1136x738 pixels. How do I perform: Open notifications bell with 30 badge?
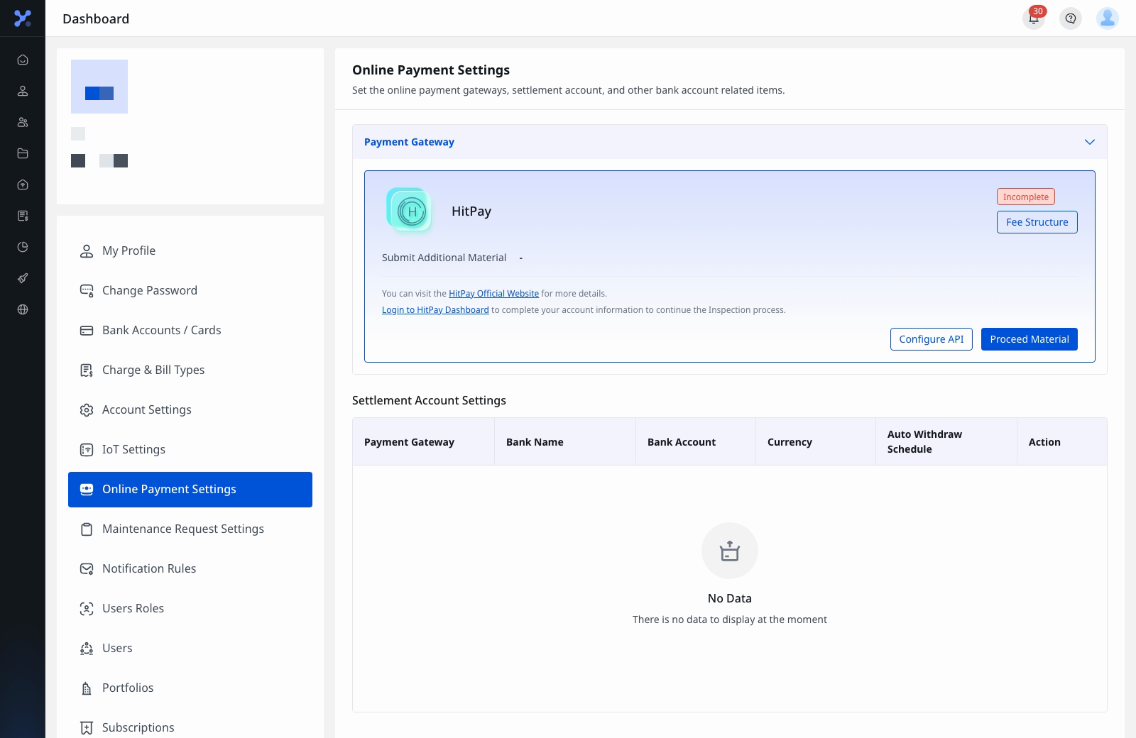pos(1034,18)
